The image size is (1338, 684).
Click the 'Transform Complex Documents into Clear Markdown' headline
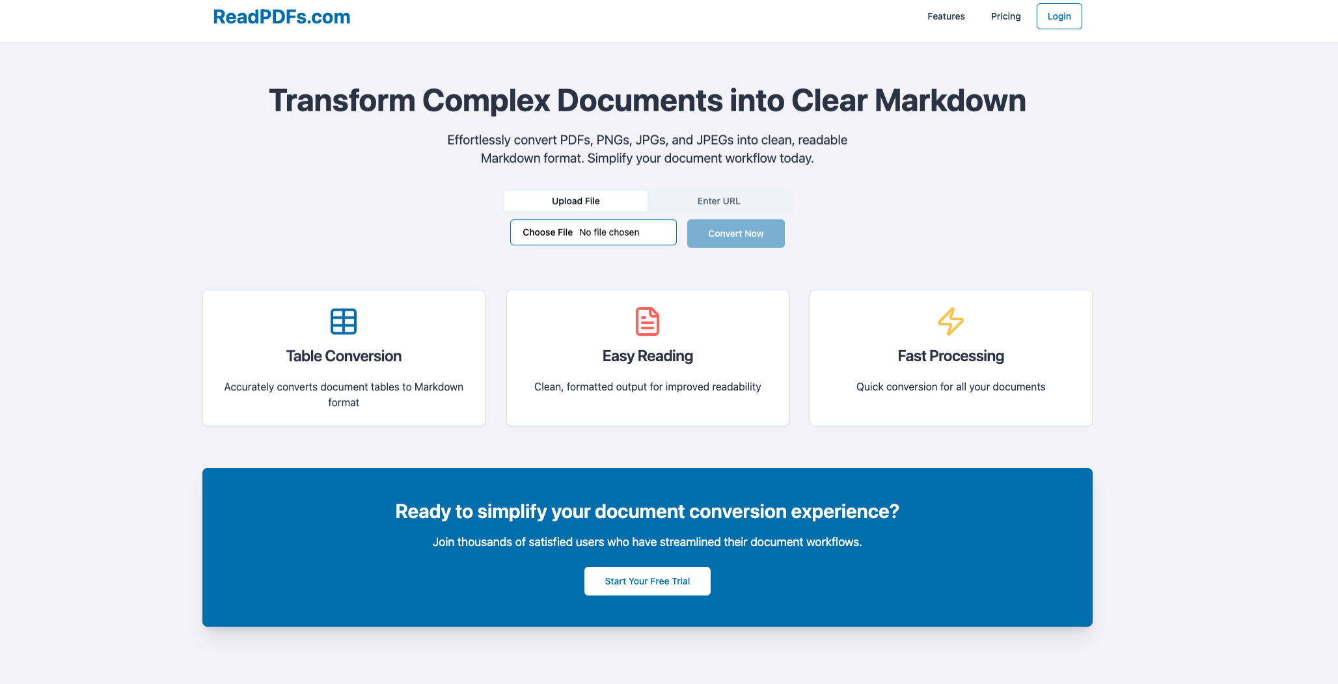click(648, 101)
